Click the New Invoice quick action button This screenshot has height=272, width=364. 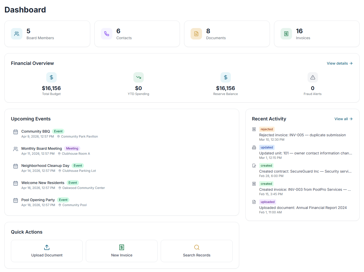[x=121, y=251]
